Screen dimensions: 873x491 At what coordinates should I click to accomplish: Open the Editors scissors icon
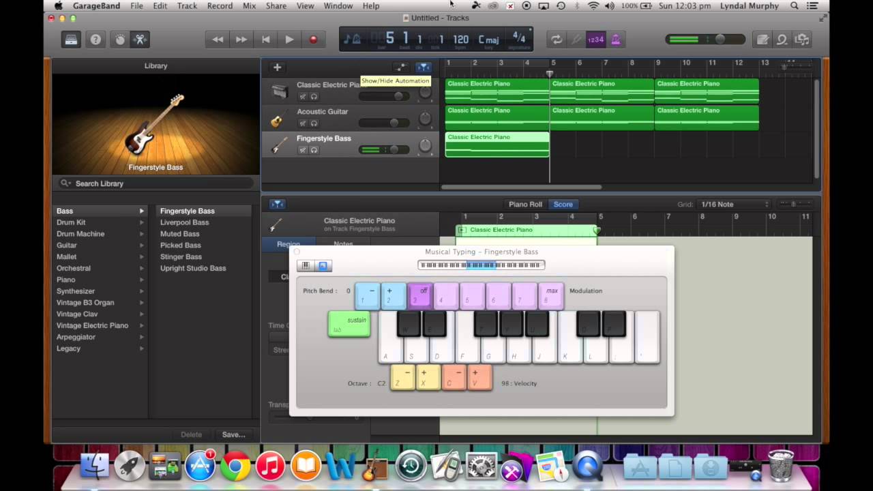click(x=140, y=40)
